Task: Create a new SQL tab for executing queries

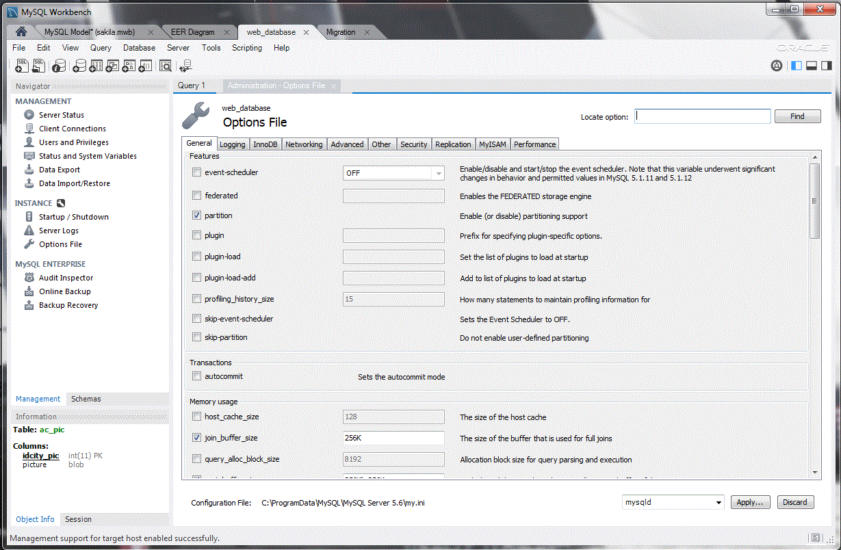Action: 21,65
